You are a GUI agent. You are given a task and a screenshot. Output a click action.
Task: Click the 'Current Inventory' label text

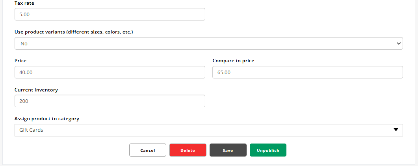[36, 90]
